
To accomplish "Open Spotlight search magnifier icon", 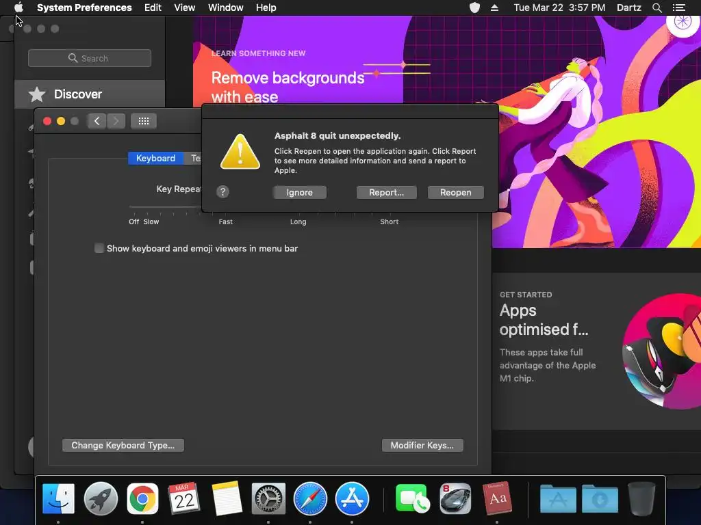I will [657, 8].
